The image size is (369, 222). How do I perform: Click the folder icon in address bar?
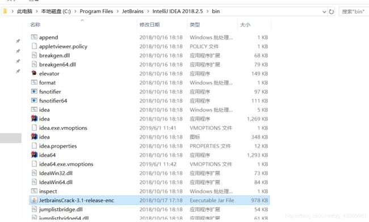5,11
